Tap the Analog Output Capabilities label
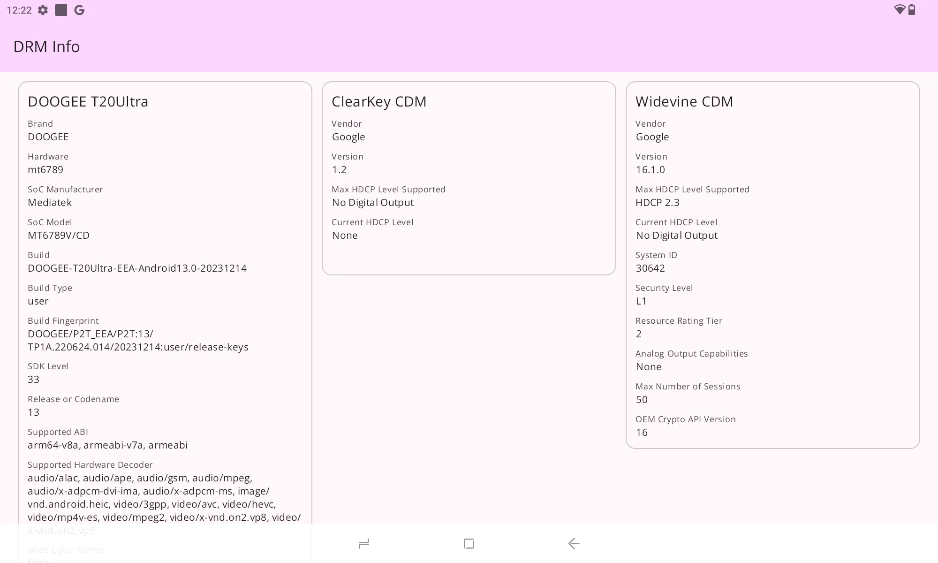The image size is (938, 563). [692, 354]
